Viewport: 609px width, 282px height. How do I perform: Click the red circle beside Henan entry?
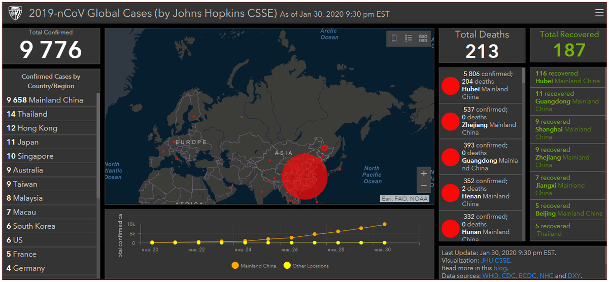(450, 193)
